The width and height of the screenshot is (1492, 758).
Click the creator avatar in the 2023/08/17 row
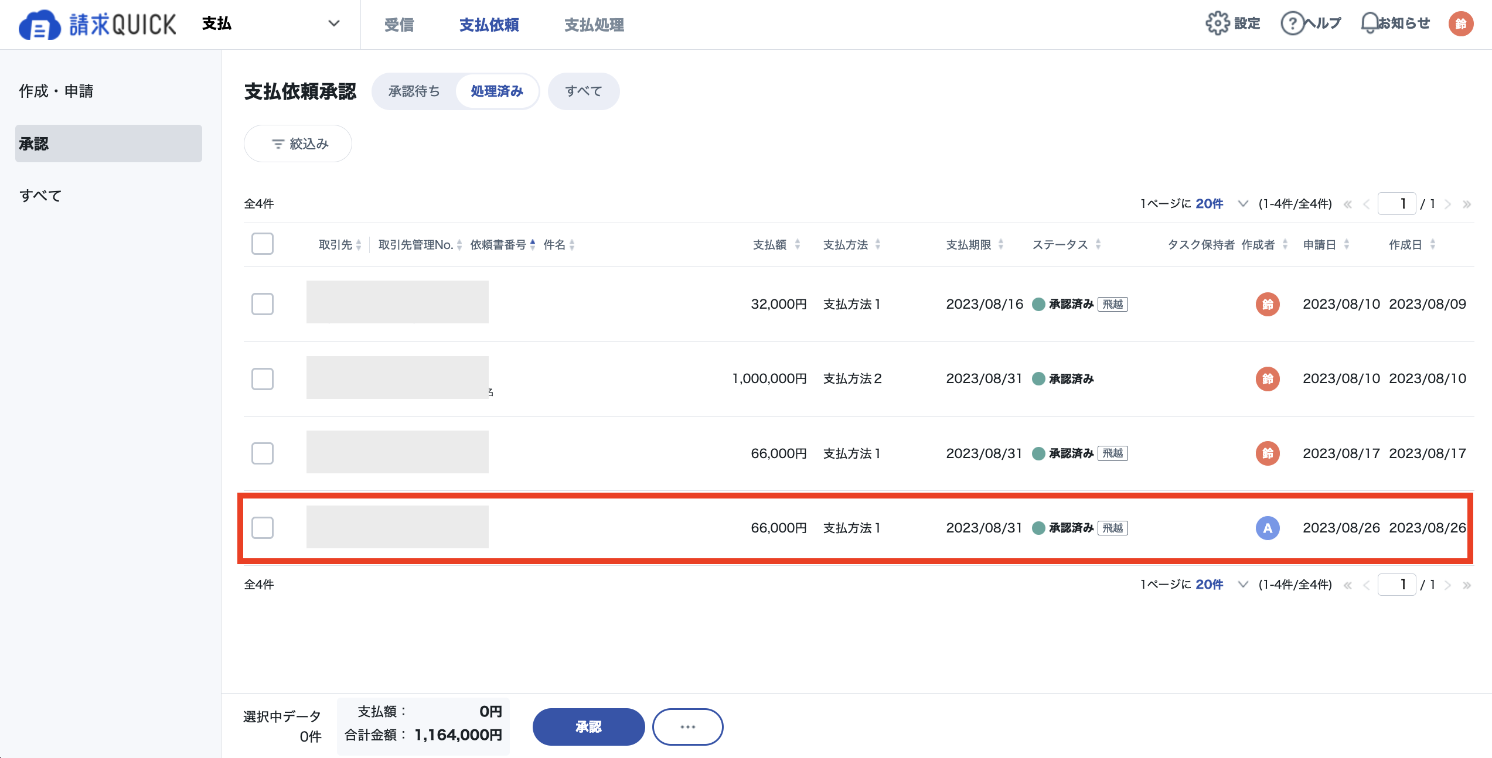point(1268,453)
